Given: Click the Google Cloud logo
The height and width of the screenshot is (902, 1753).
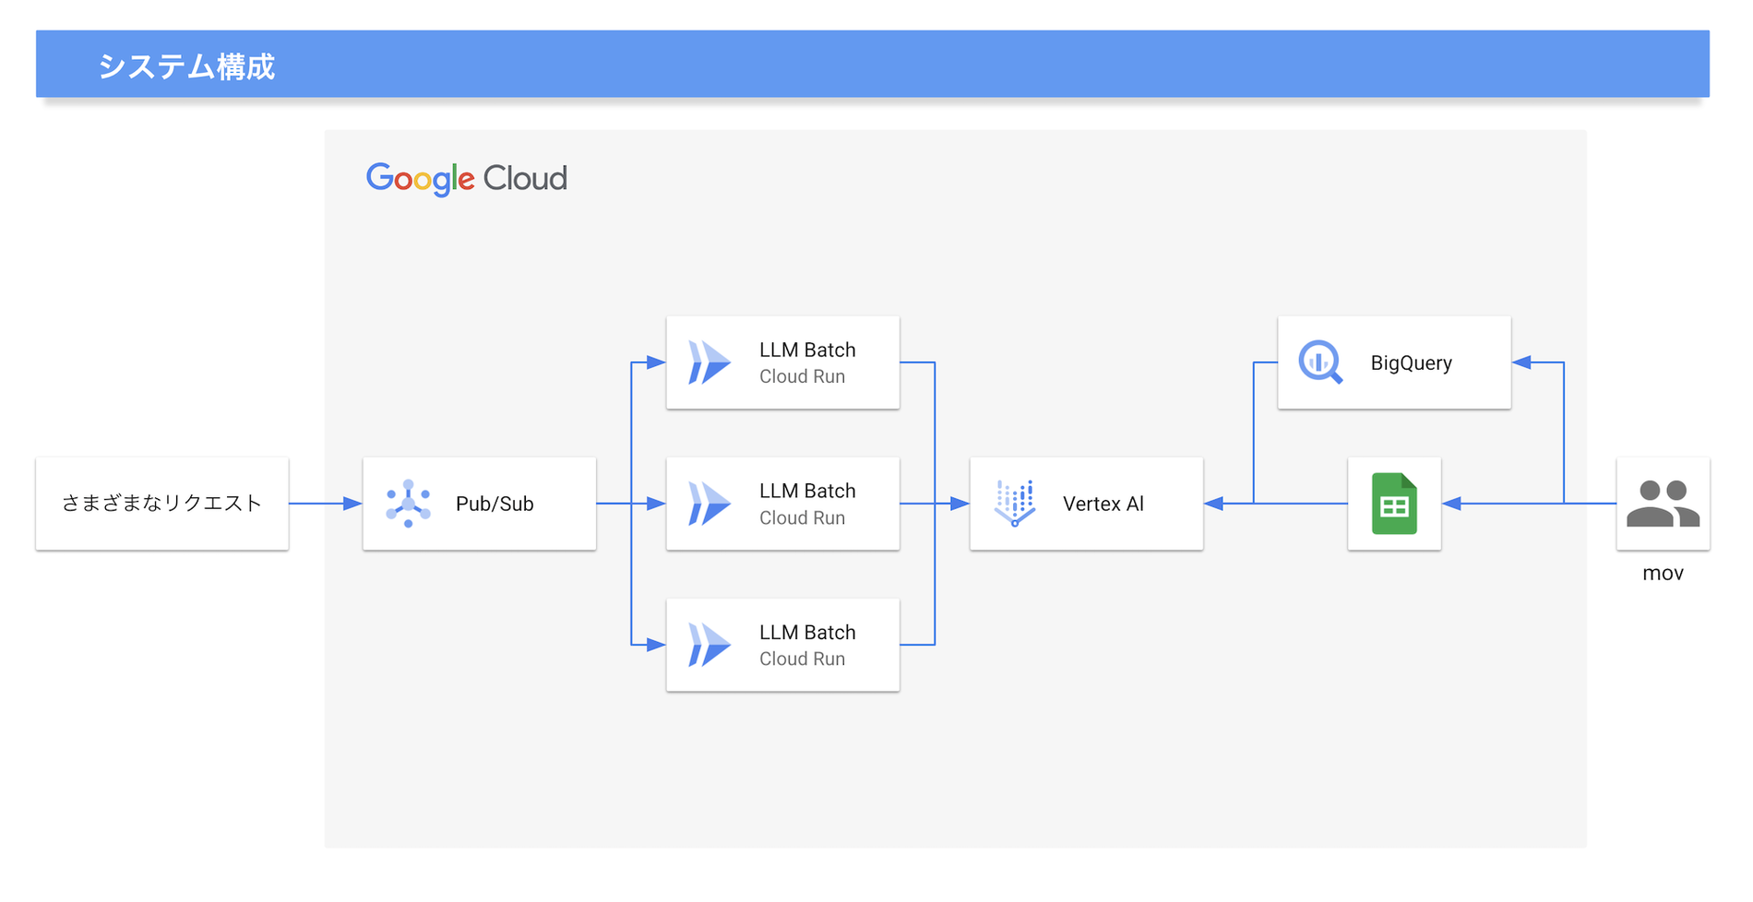Looking at the screenshot, I should tap(467, 179).
